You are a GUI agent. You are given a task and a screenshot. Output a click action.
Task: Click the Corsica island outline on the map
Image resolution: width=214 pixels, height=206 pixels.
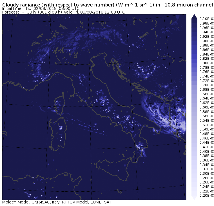pyautogui.click(x=59, y=104)
